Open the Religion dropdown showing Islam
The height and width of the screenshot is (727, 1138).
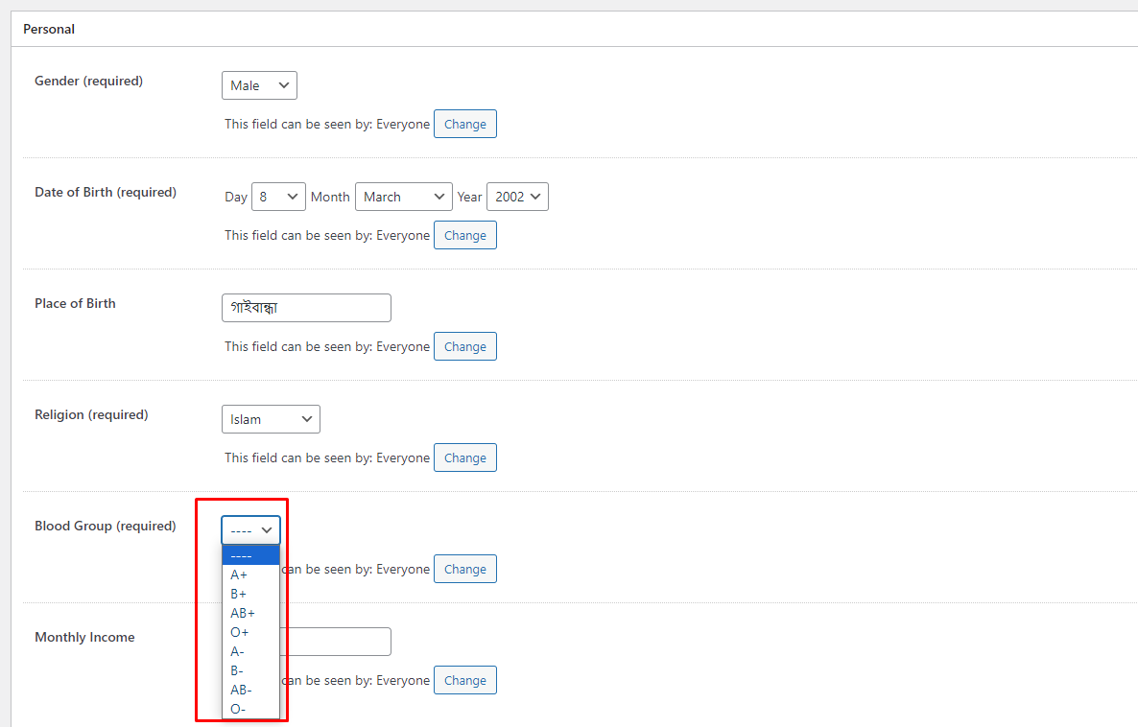point(271,419)
